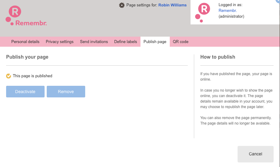
Task: Click the 'This page is published' status text
Action: click(x=32, y=76)
